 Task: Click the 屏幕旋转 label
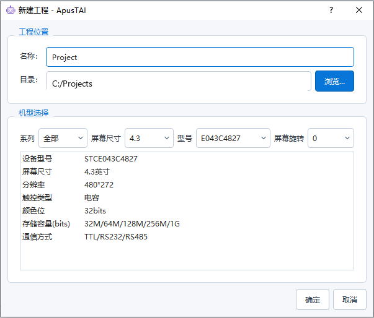(289, 138)
